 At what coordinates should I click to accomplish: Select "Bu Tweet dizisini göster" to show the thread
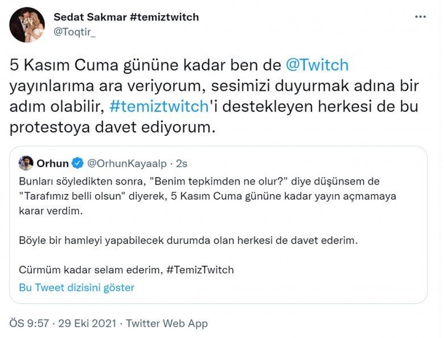[x=76, y=287]
